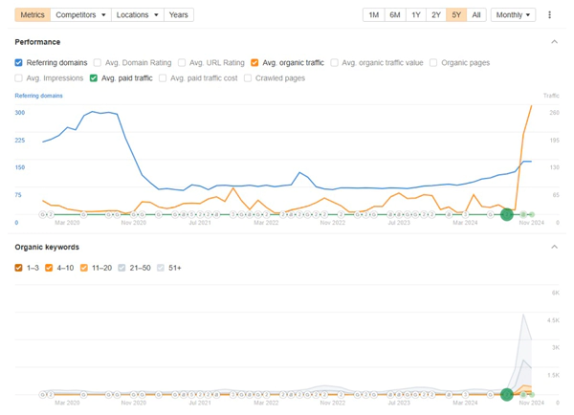Enable the 51+ keyword position checkbox
Image resolution: width=574 pixels, height=415 pixels.
[161, 268]
